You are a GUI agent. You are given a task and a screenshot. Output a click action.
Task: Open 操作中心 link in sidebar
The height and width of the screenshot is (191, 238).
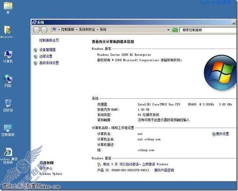click(46, 168)
